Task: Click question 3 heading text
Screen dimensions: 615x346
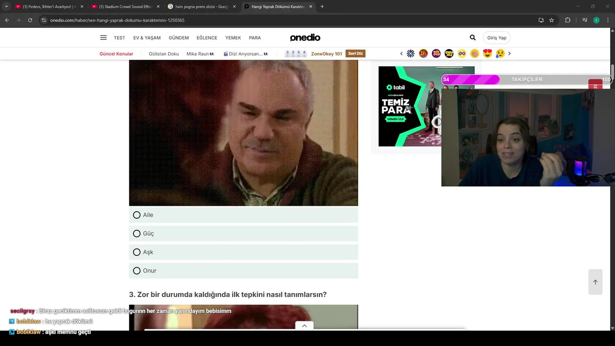Action: [x=228, y=295]
